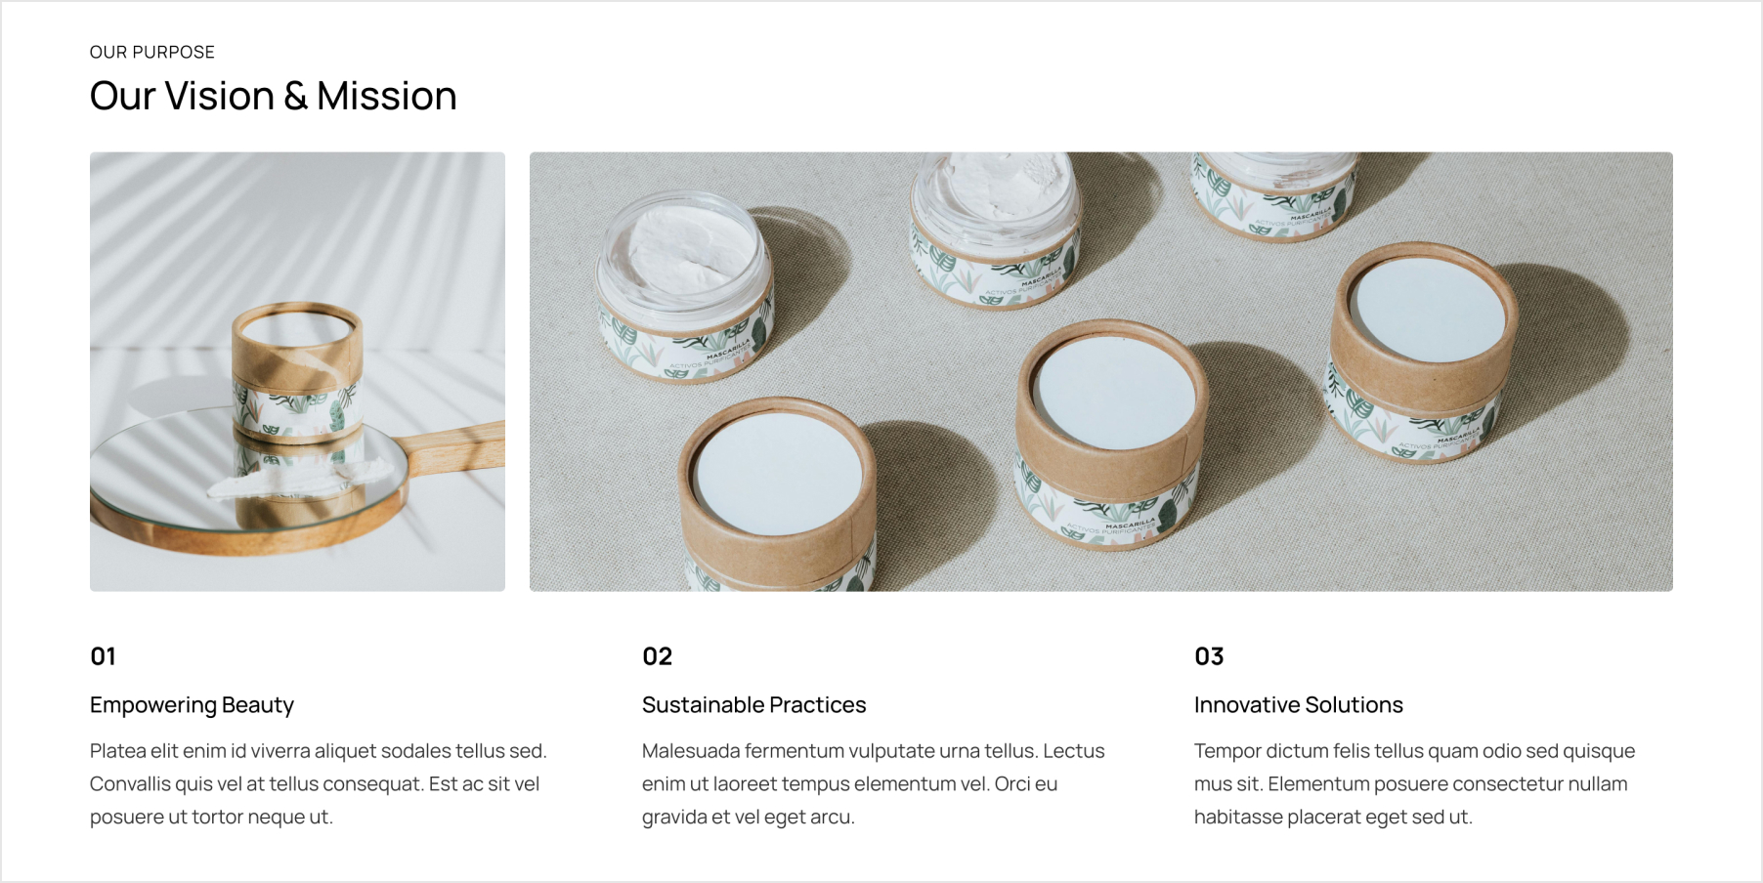Open the wide photo of multiple jars
The width and height of the screenshot is (1763, 883).
point(1100,371)
